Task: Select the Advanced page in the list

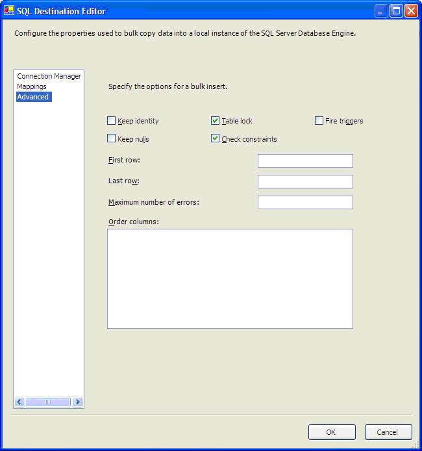Action: click(x=33, y=97)
